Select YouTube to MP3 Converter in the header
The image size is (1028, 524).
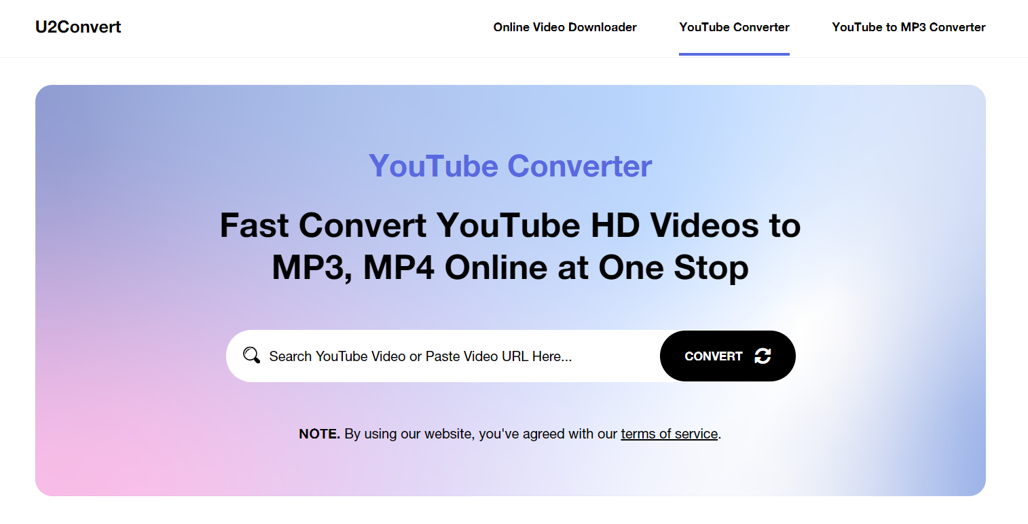click(908, 27)
